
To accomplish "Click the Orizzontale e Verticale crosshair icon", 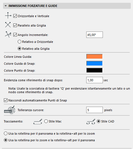I will 8,15.
